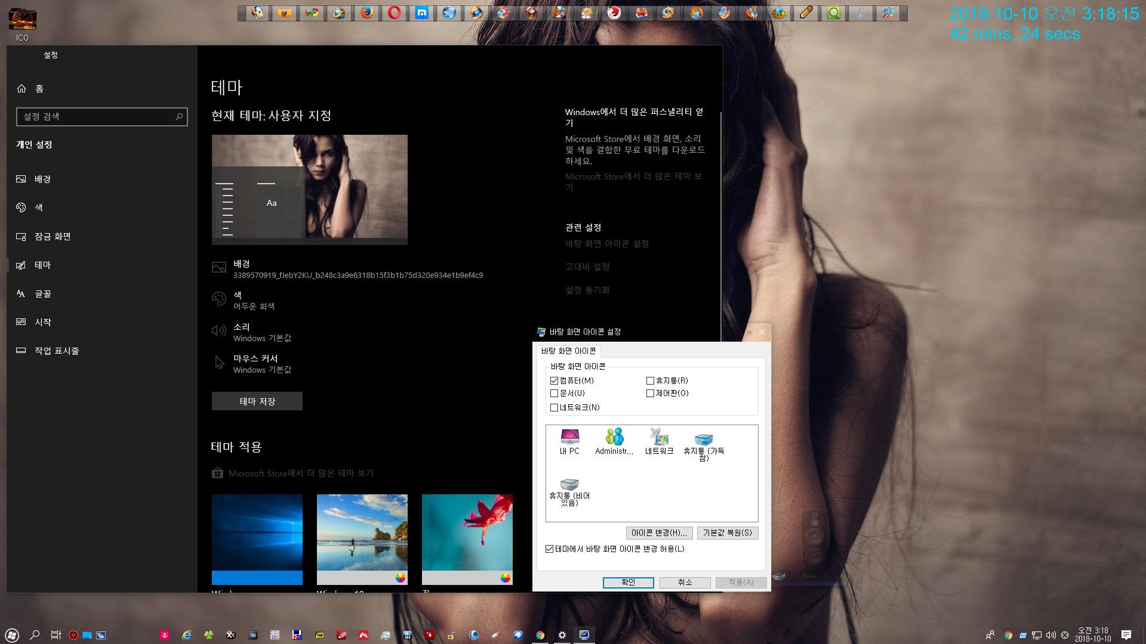Open 색 settings page

101,208
